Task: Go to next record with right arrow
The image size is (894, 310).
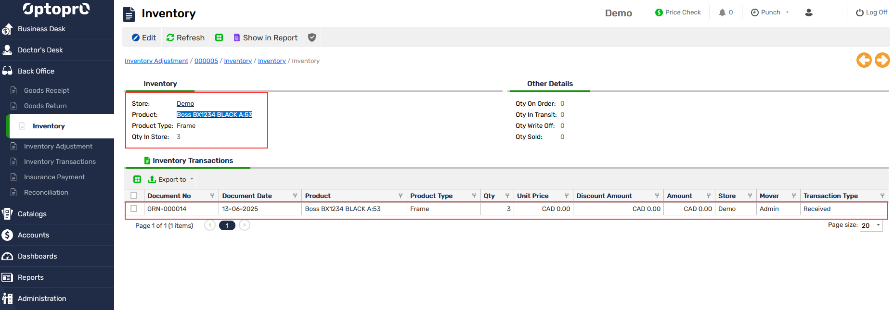Action: click(x=882, y=60)
